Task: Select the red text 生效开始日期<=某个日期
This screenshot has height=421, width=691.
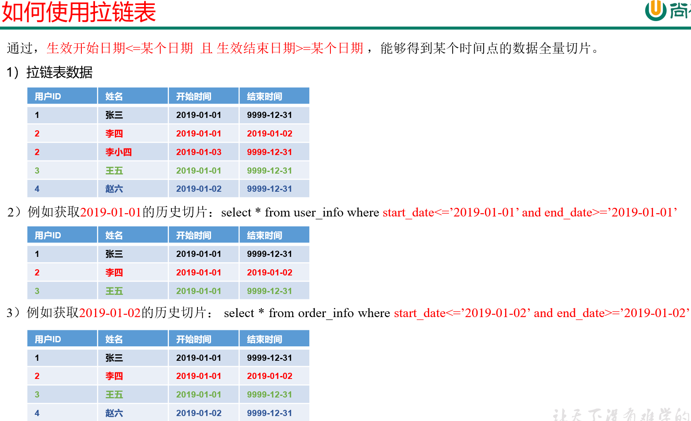Action: point(120,48)
